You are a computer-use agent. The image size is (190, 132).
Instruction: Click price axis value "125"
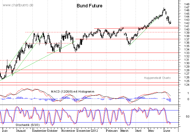tap(187, 81)
